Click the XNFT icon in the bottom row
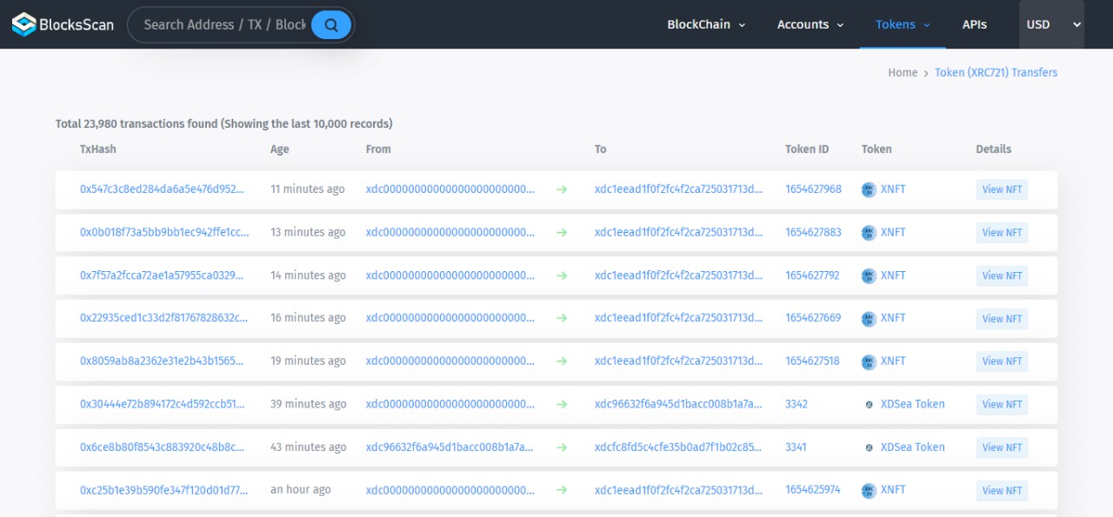1113x517 pixels. [869, 490]
